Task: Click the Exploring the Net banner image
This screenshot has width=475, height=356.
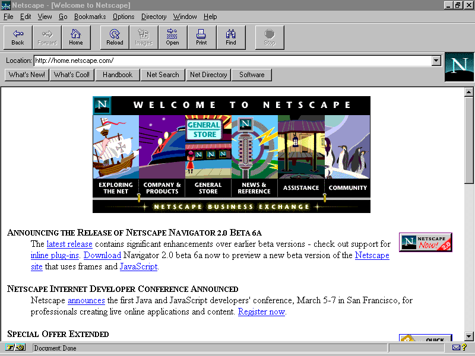Action: [116, 155]
